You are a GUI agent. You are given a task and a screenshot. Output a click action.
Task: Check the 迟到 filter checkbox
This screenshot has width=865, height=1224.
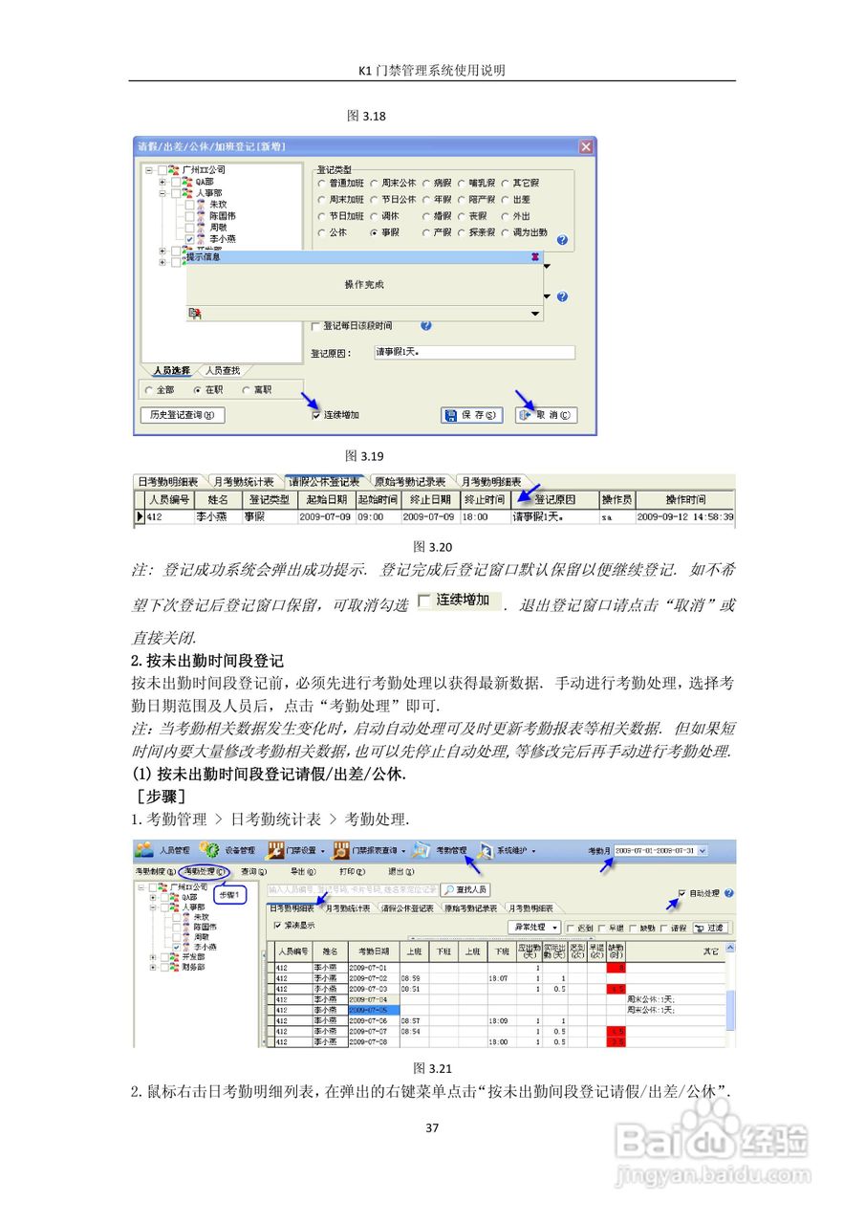point(571,928)
